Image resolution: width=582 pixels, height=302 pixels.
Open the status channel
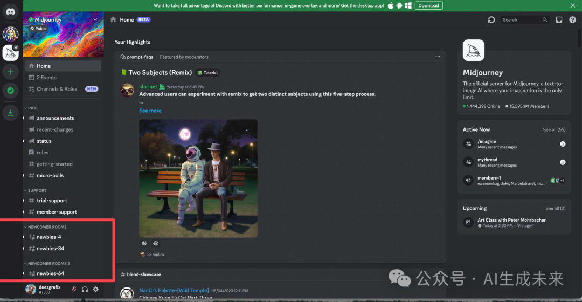[63, 141]
